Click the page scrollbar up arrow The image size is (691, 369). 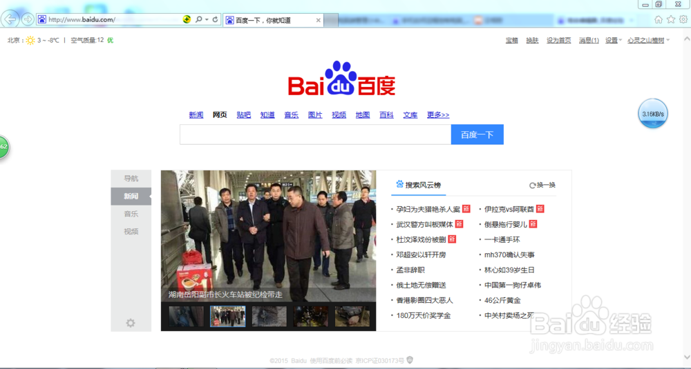687,39
